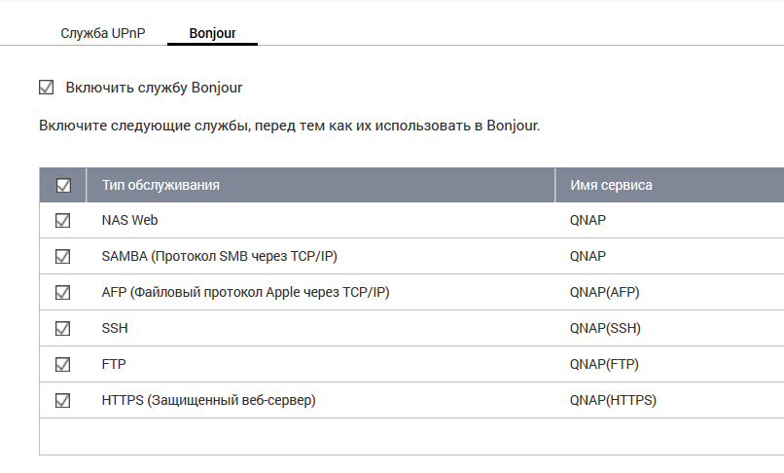The width and height of the screenshot is (784, 473).
Task: Edit the QNAP(AFP) service name
Action: tap(605, 292)
